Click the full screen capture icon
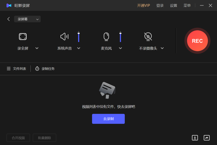 pyautogui.click(x=23, y=37)
